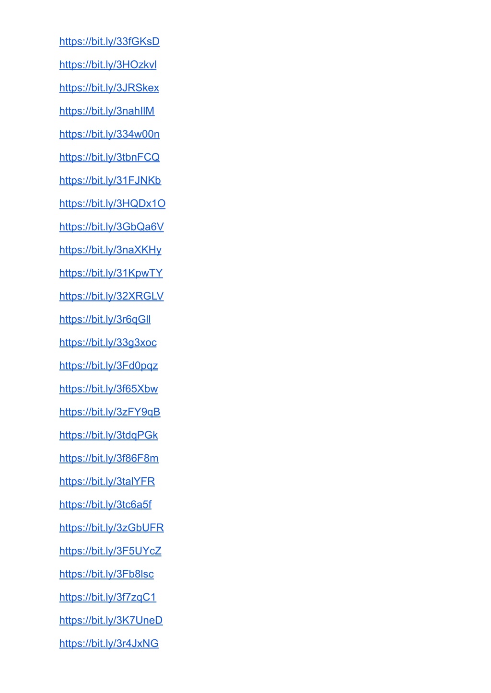Follow the link https://bit.ly/3Fd0pqz

(109, 366)
